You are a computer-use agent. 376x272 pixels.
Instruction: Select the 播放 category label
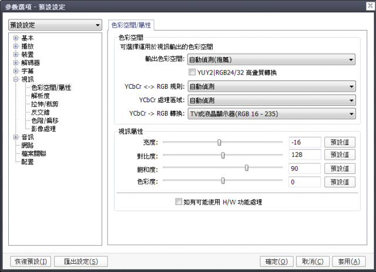coord(28,46)
